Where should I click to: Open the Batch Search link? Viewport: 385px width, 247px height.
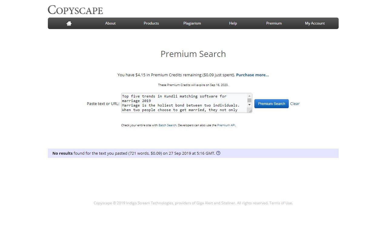(167, 125)
